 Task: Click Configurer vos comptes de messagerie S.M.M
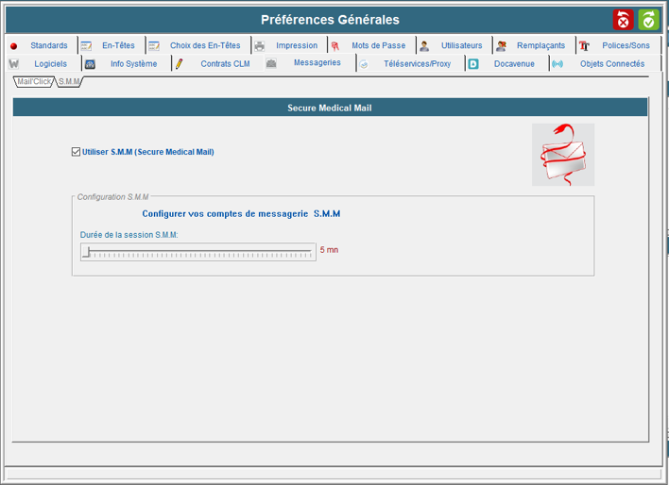click(x=234, y=214)
